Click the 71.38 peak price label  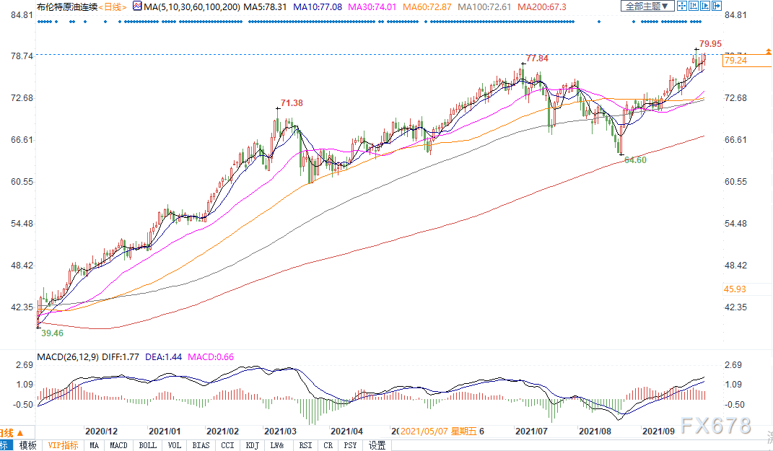point(292,103)
